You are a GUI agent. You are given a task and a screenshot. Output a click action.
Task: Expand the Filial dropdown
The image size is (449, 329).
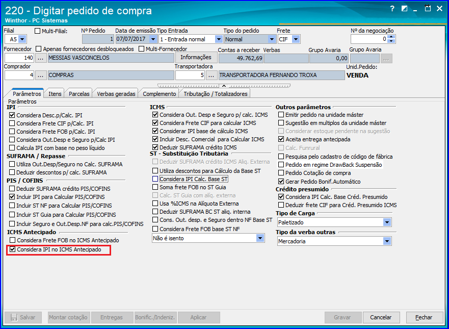pos(22,39)
